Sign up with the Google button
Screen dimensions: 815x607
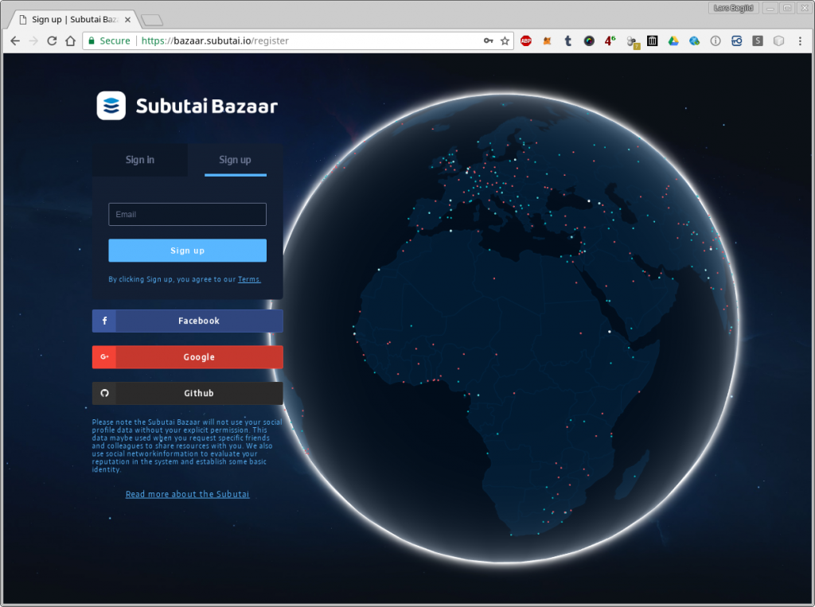pos(188,357)
